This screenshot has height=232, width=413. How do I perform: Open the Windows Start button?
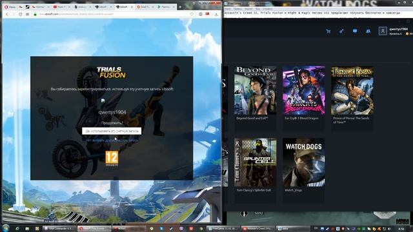pyautogui.click(x=6, y=228)
